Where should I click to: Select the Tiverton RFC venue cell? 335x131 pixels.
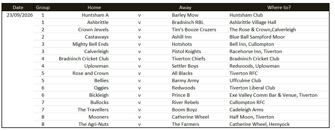tap(243, 73)
